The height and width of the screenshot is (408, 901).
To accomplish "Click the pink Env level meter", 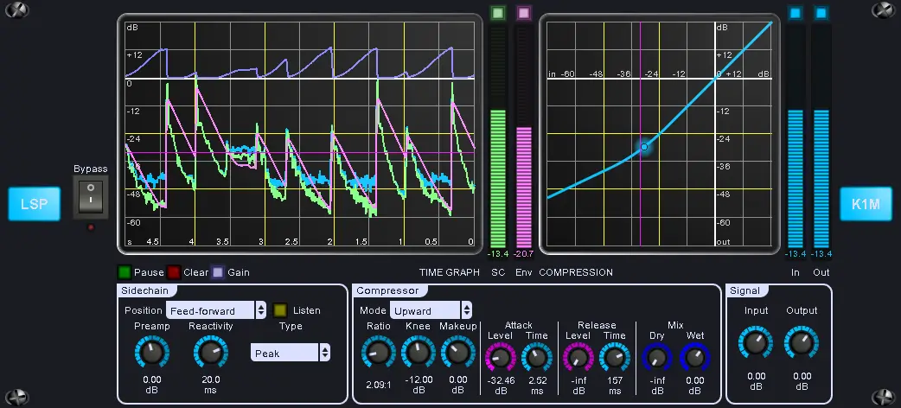I will click(x=523, y=136).
